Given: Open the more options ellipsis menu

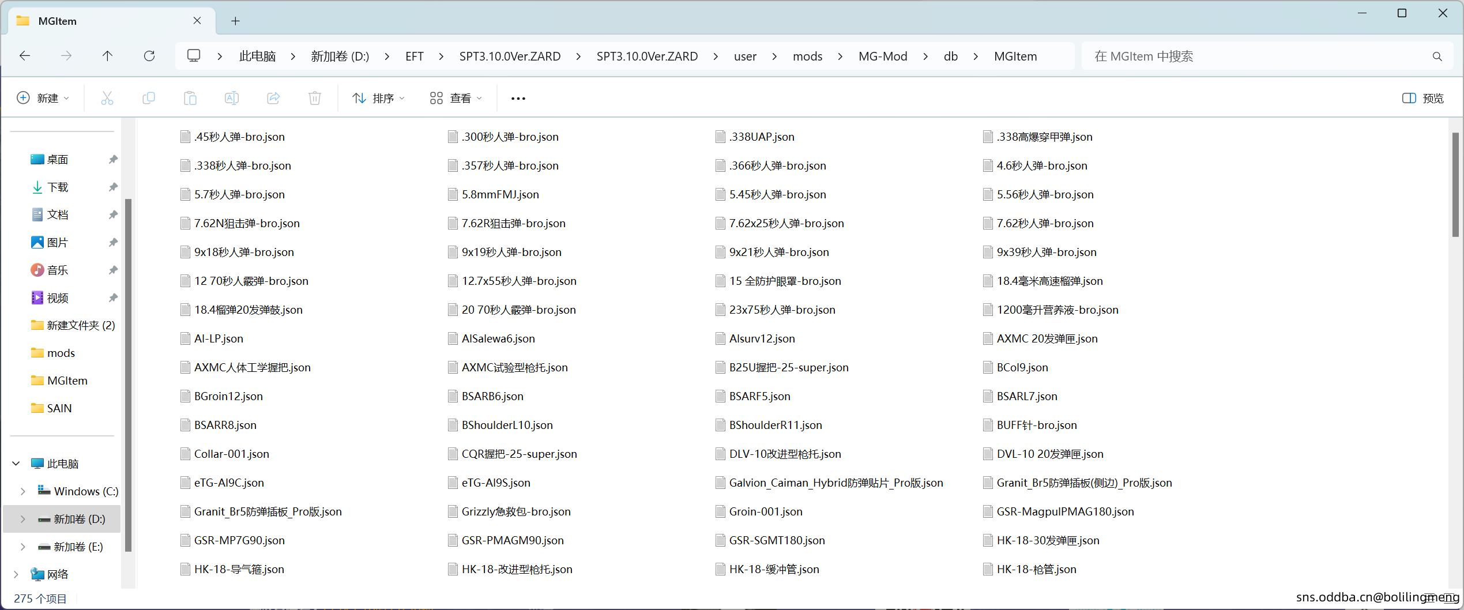Looking at the screenshot, I should 518,98.
